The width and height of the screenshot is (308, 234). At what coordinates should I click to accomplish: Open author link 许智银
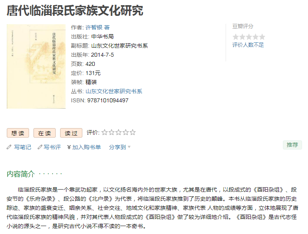click(x=94, y=27)
